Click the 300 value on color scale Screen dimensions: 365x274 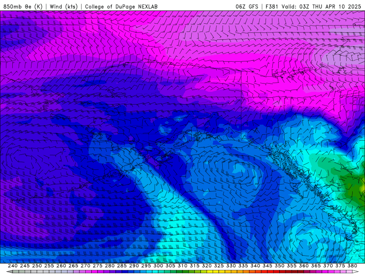[x=158, y=266]
